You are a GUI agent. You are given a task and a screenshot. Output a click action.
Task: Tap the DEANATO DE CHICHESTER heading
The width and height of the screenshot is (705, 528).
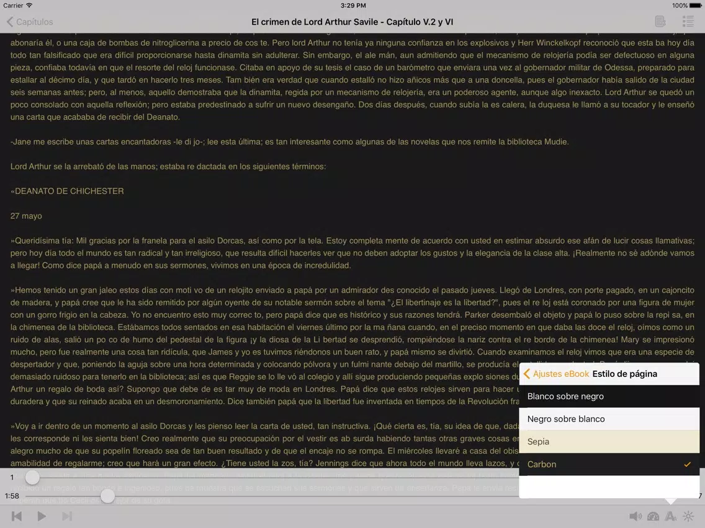68,191
